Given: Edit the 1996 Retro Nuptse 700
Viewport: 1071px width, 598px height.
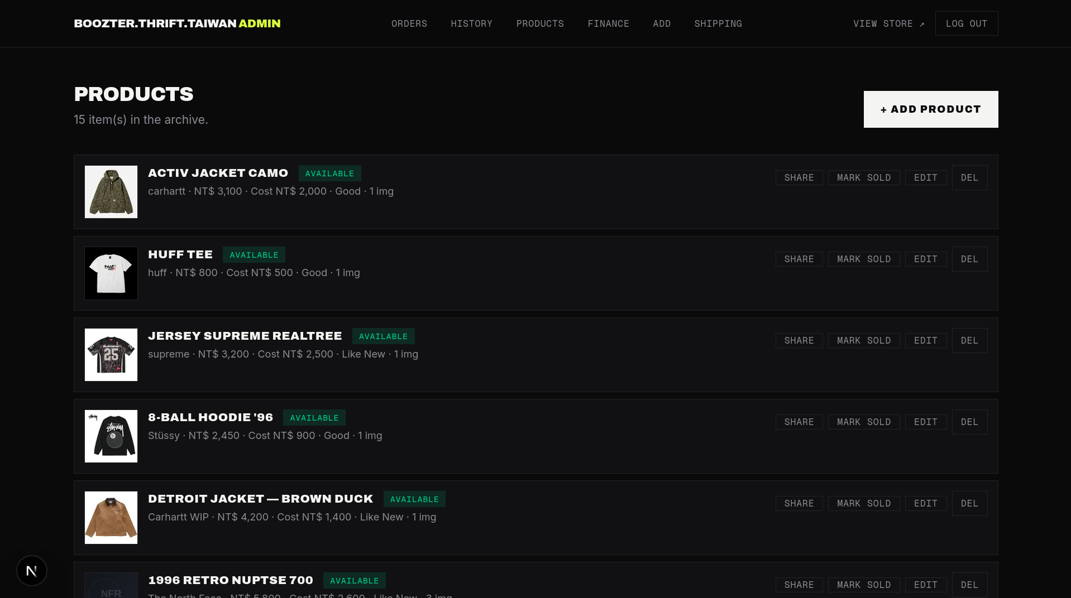Looking at the screenshot, I should [926, 585].
